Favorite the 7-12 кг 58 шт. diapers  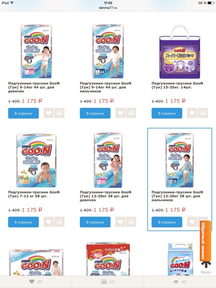point(49,222)
